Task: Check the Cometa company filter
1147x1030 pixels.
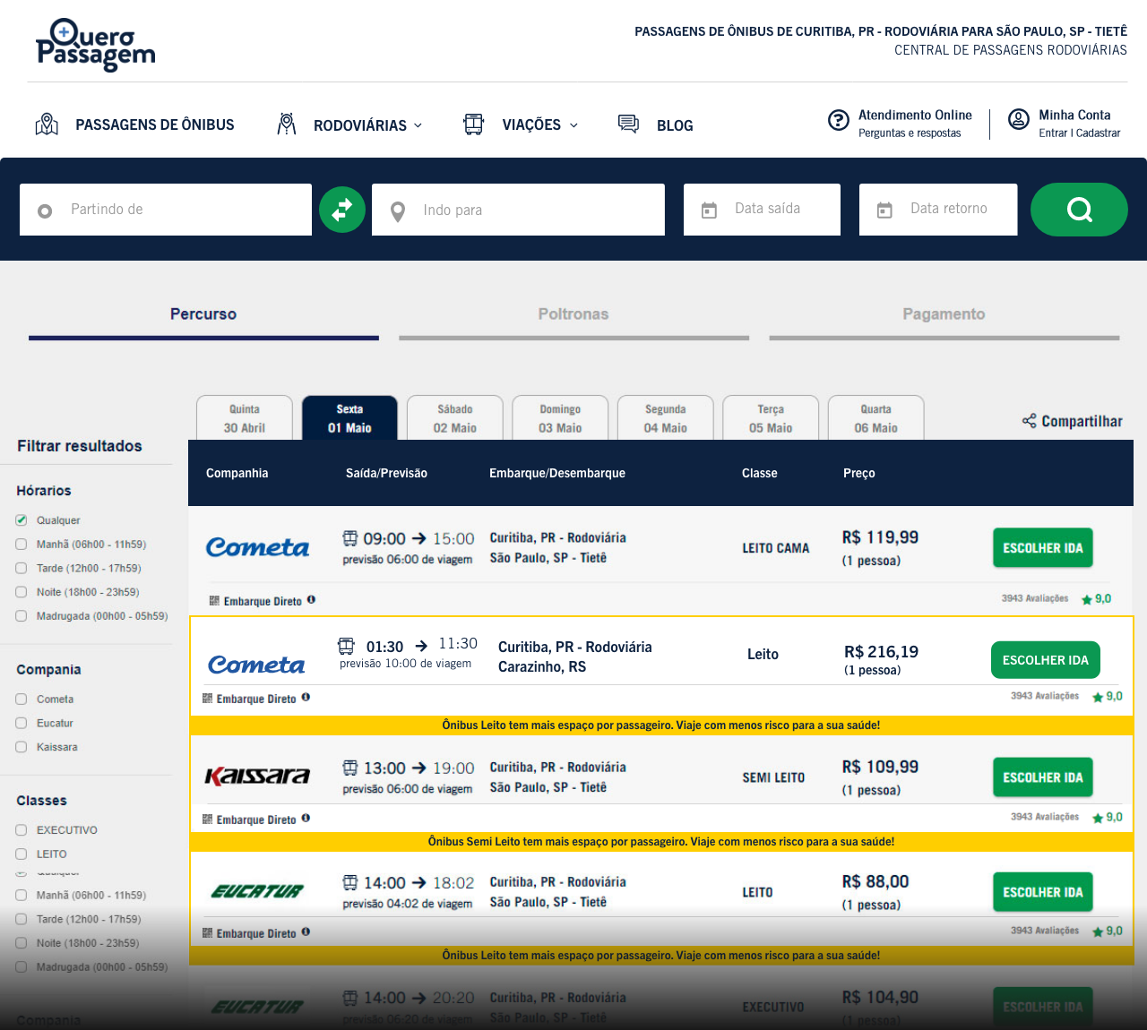Action: tap(22, 700)
